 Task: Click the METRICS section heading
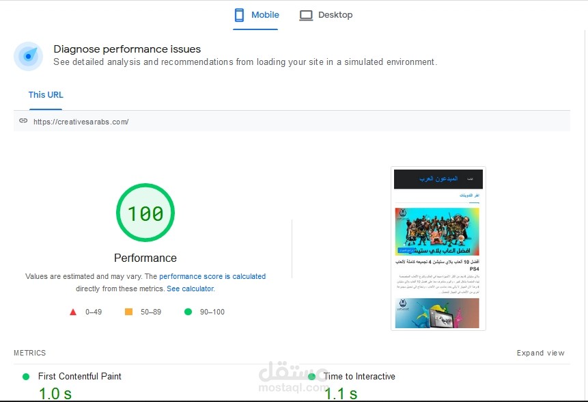[29, 353]
